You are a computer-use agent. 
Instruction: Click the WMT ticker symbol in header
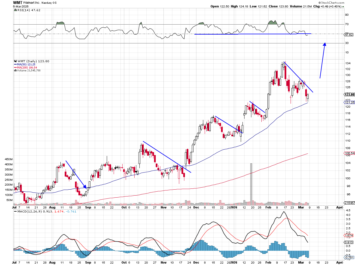point(17,2)
